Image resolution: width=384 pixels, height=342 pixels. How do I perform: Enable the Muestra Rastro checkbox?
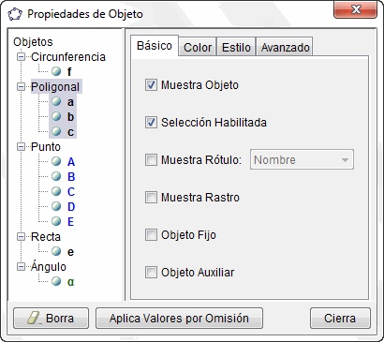(151, 198)
